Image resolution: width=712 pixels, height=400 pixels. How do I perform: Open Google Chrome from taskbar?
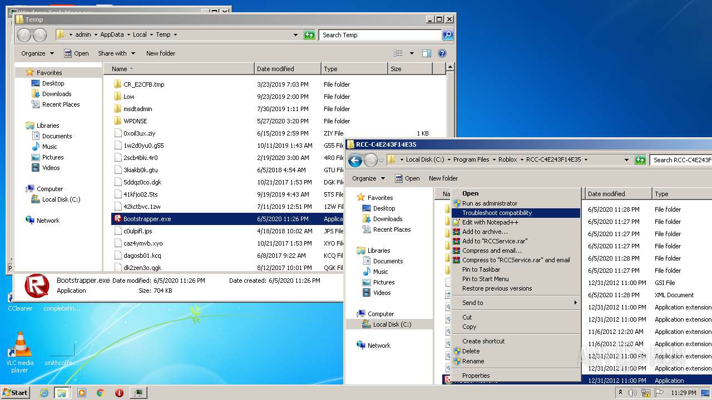tap(101, 393)
